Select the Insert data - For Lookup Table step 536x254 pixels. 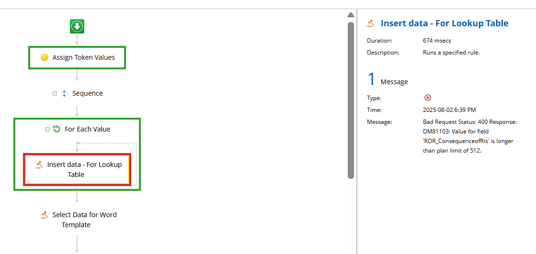[x=77, y=170]
